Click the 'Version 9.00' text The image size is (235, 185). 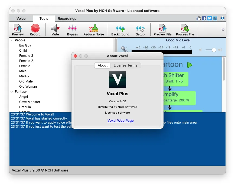coord(117,101)
